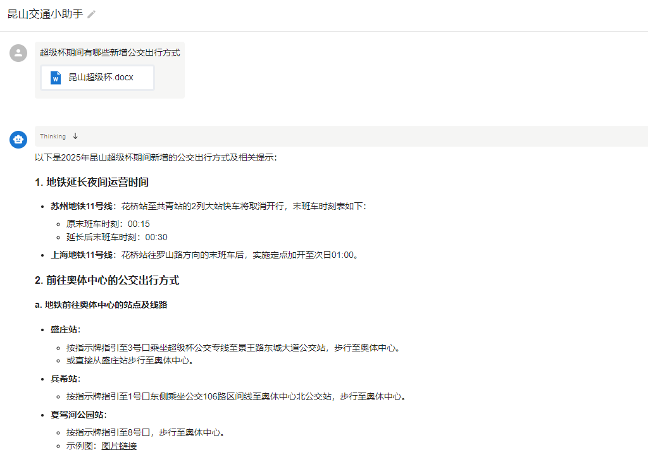Click the 夏驾河公园站 bullet item
This screenshot has height=457, width=648.
tap(78, 415)
